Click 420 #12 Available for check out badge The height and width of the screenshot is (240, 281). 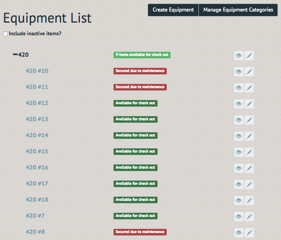point(135,103)
